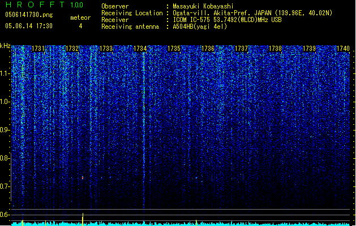Click the 1.1 kHz axis label
Screen dimensions: 356x226
[x=5, y=73]
